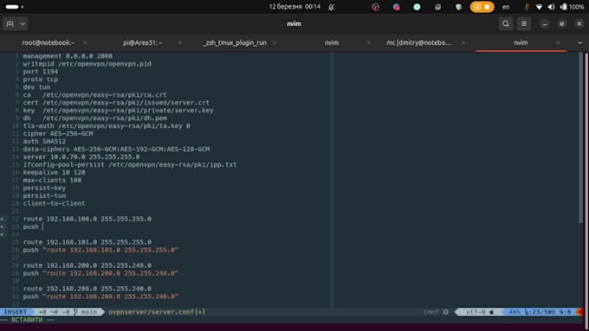Click the muted notifications bell icon
This screenshot has width=589, height=331.
pyautogui.click(x=331, y=7)
